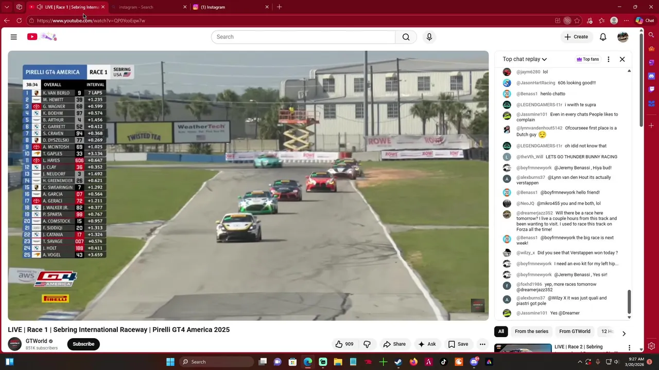Select the All filter chip
This screenshot has width=659, height=370.
click(x=501, y=331)
